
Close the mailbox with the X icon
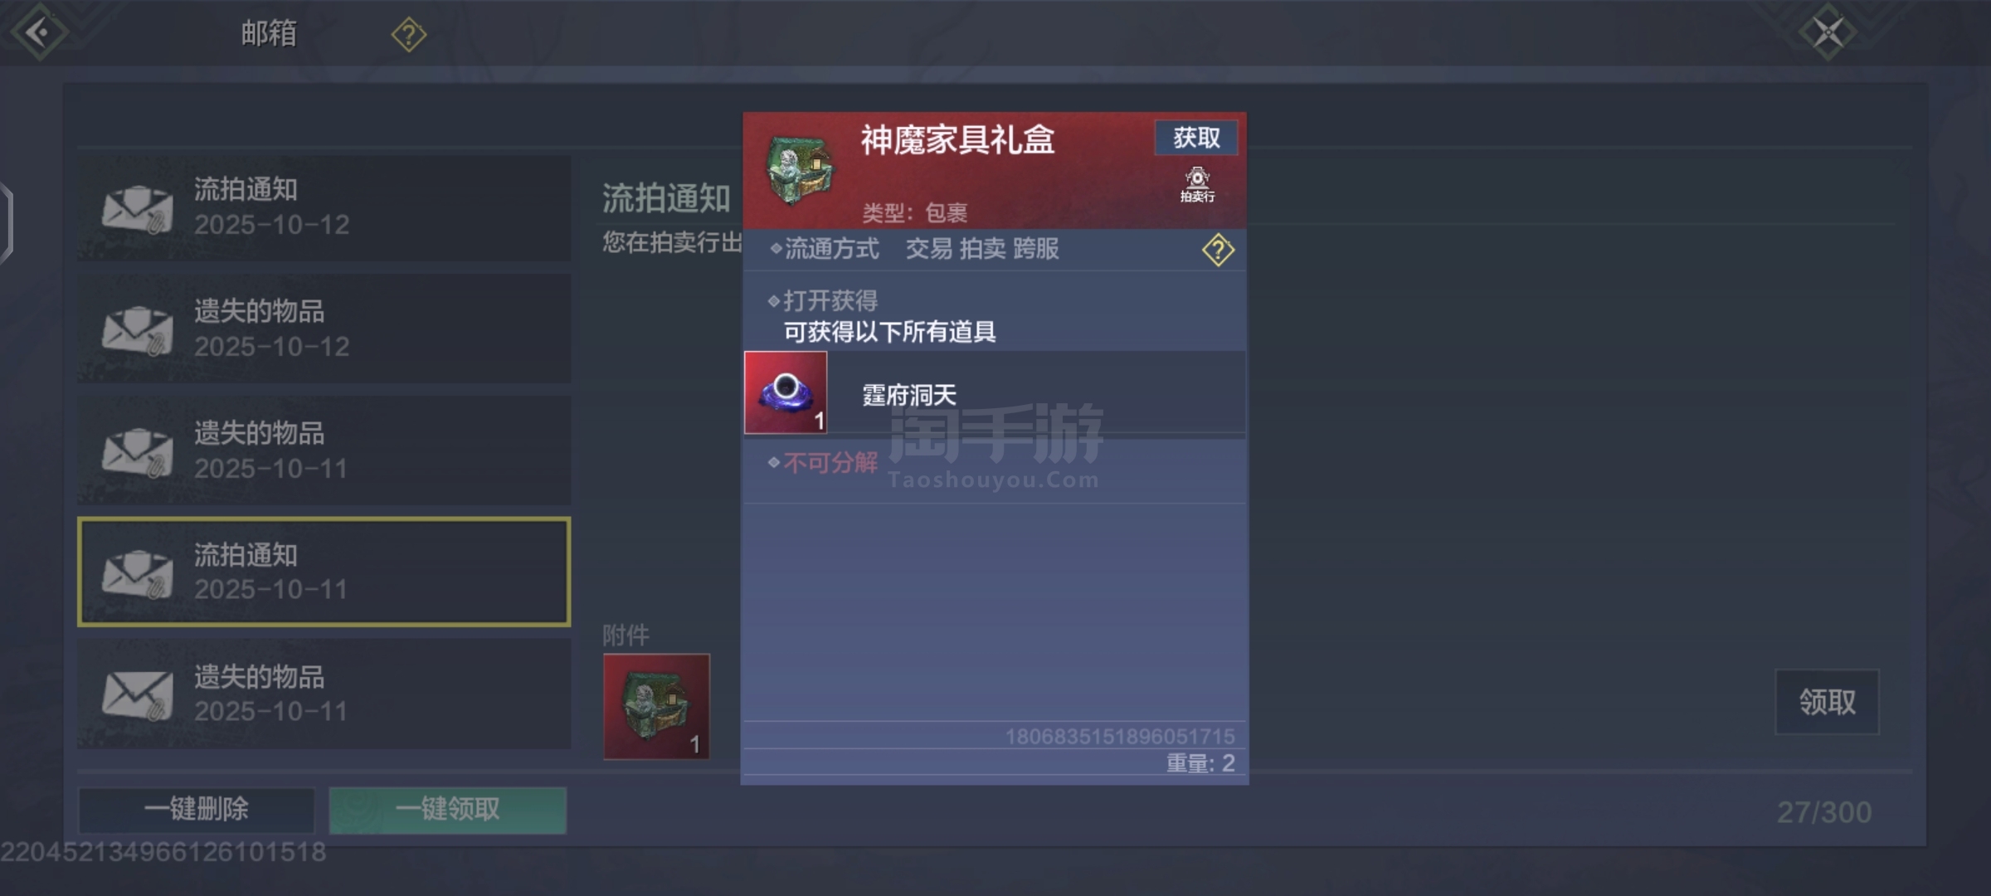point(1828,33)
